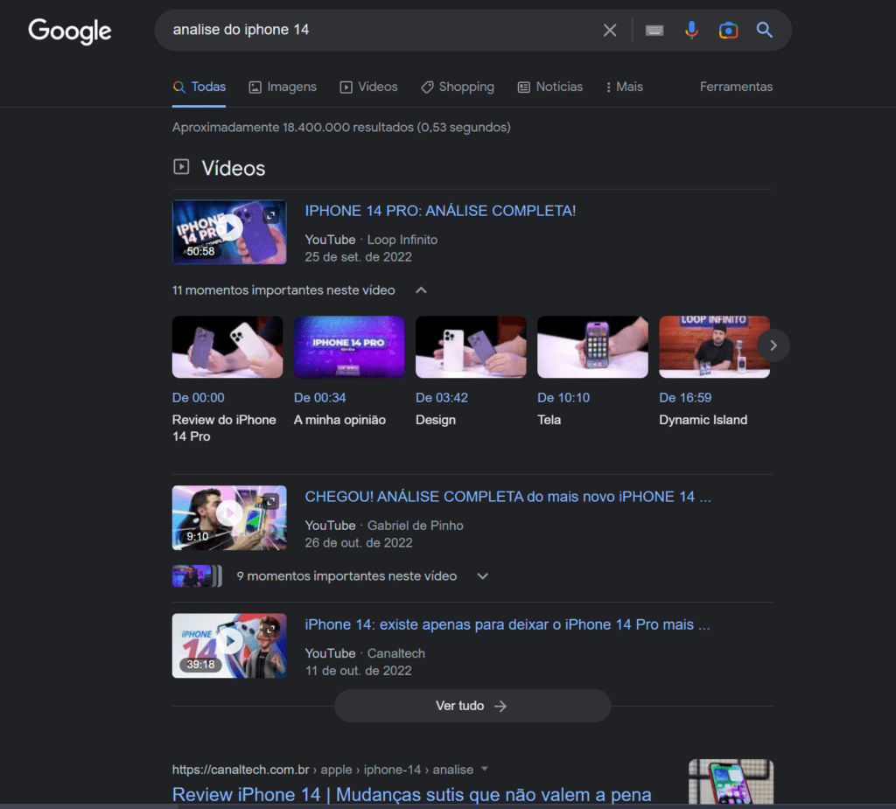The height and width of the screenshot is (809, 896).
Task: Click the canaltech.com.br breadcrumb URL
Action: (323, 770)
